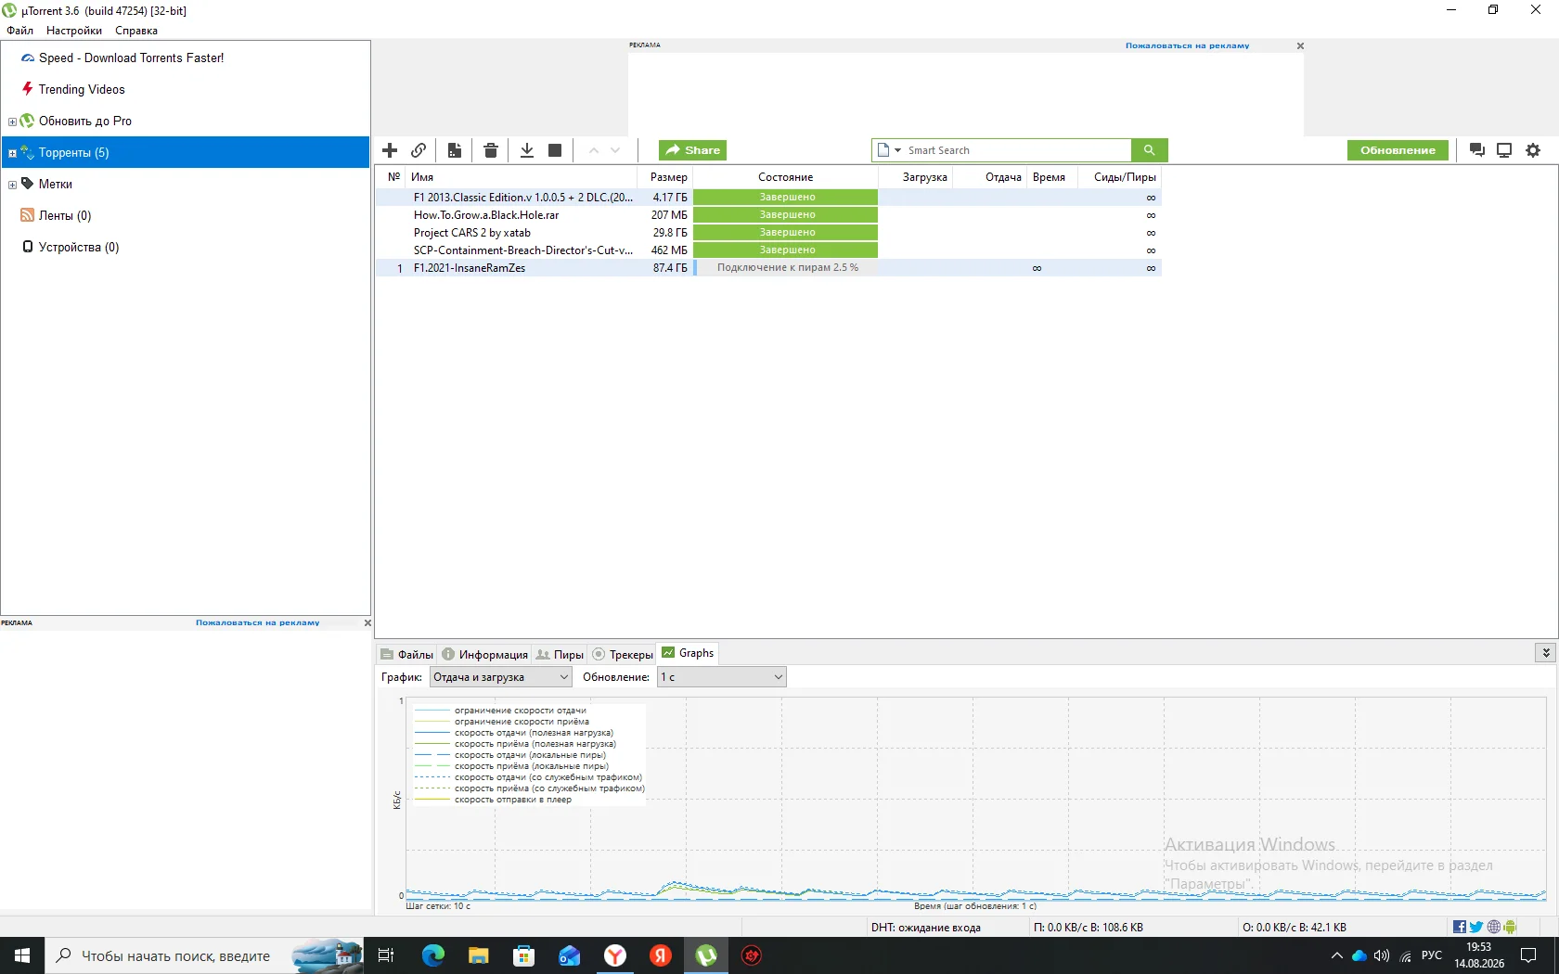
Task: Click the Add Torrent plus icon
Action: pos(390,150)
